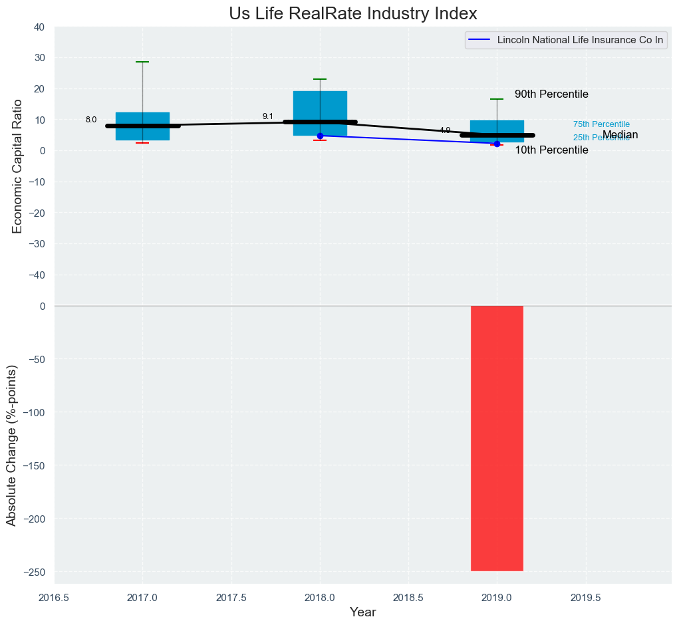The height and width of the screenshot is (625, 679).
Task: Click the median value label 8.0
Action: (91, 120)
